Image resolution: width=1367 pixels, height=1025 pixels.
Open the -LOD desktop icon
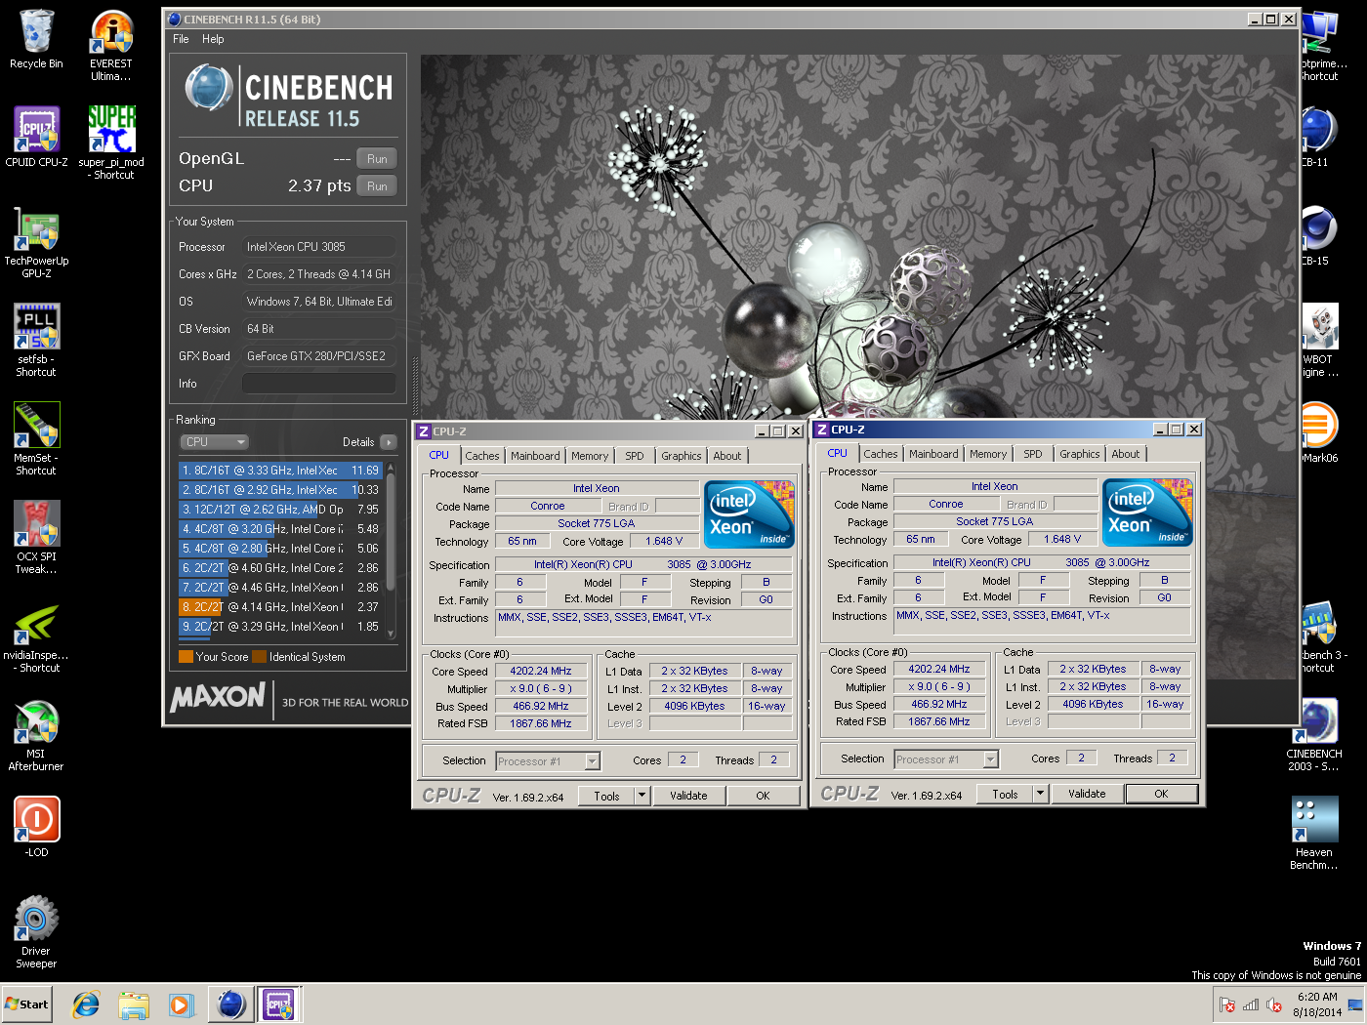click(36, 827)
